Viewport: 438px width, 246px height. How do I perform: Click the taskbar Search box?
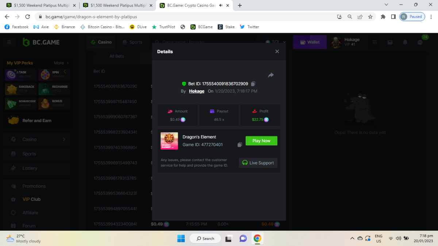(205, 238)
